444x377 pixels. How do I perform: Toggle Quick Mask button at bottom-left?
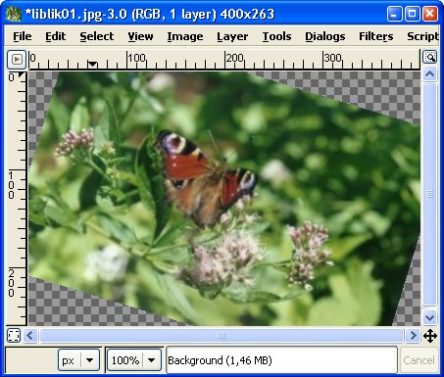point(14,336)
